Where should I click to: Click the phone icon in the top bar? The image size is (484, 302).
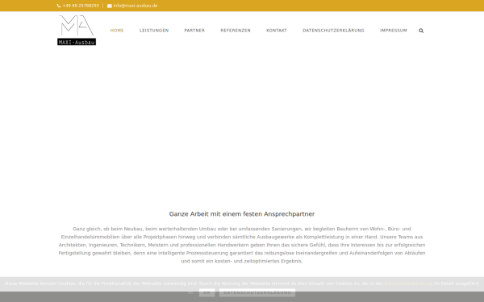(59, 6)
